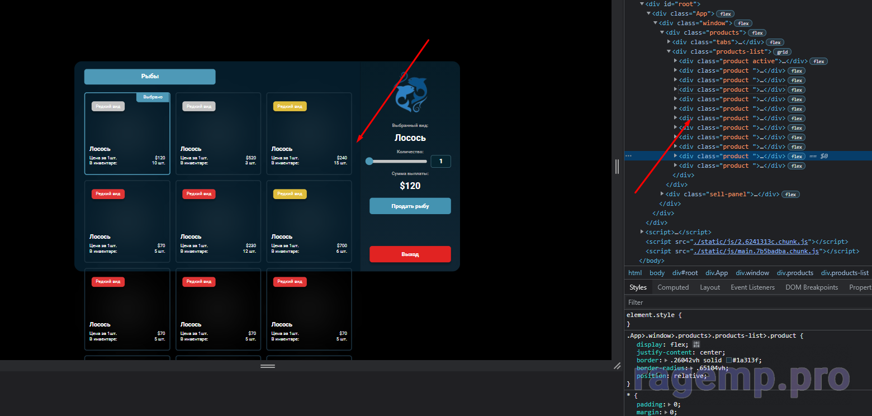Switch to the Styles tab
The width and height of the screenshot is (872, 416).
[638, 287]
